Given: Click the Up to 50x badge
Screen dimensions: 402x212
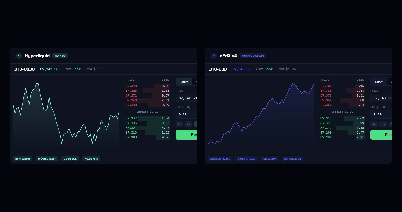Looking at the screenshot, I should tap(70, 158).
